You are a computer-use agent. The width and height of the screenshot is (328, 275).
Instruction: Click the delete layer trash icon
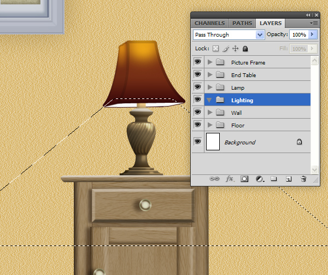[x=303, y=178]
